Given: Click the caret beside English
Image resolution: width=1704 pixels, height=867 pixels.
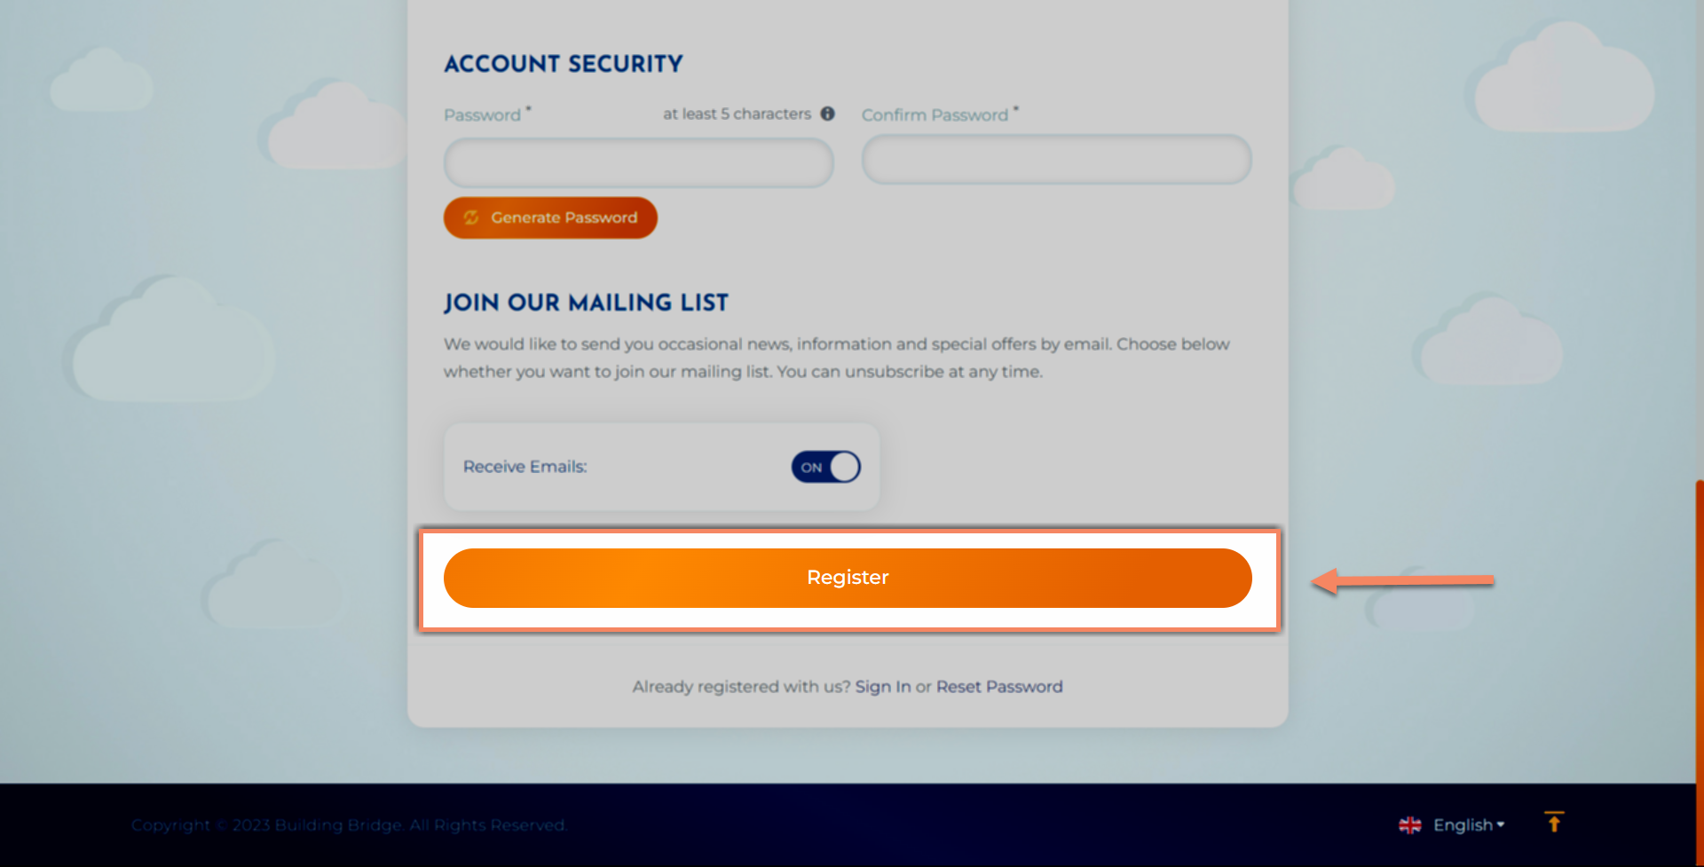Looking at the screenshot, I should [x=1501, y=824].
